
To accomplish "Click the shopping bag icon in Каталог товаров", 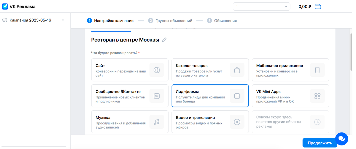I will click(x=237, y=70).
